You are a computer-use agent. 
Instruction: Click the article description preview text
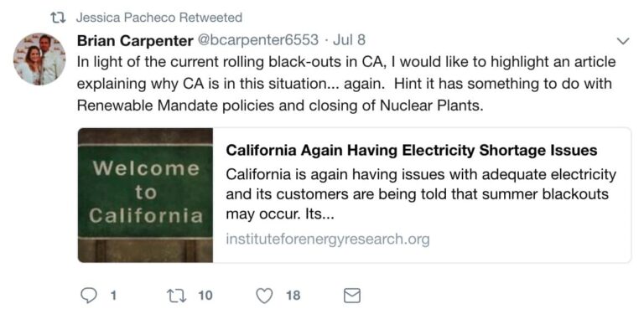pyautogui.click(x=421, y=195)
